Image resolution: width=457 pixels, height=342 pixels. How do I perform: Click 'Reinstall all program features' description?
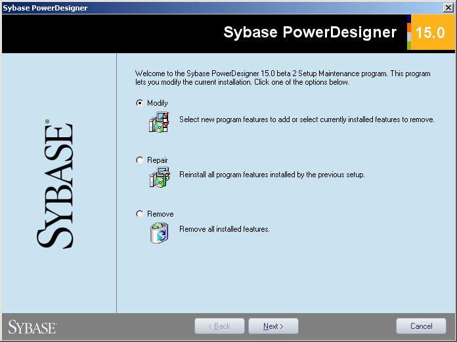pos(272,175)
